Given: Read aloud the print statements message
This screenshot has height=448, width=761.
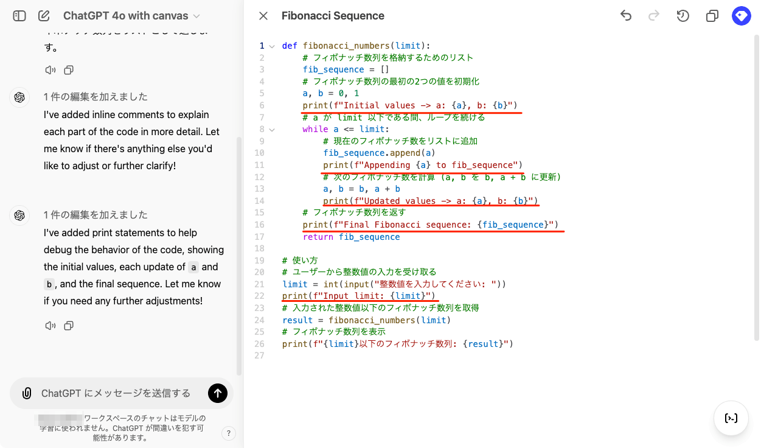Looking at the screenshot, I should 50,326.
